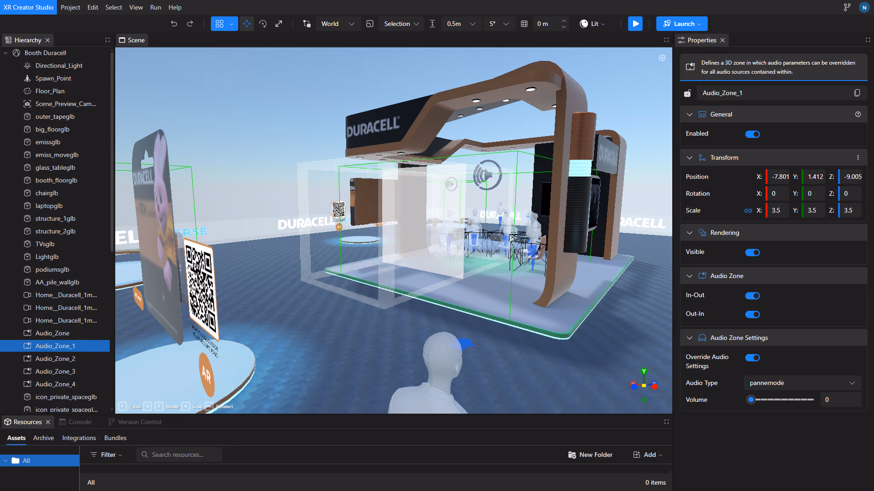Open the World transform space dropdown
Viewport: 874px width, 491px height.
point(337,24)
